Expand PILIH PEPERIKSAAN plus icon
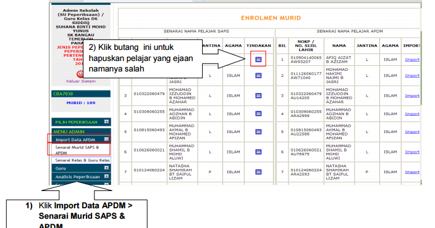 (106, 122)
